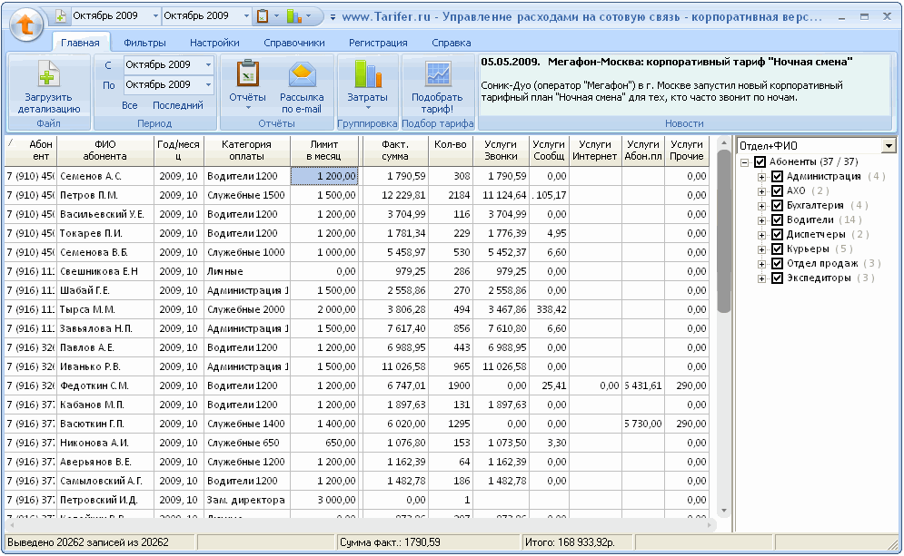904x556 pixels.
Task: Click the Последний period link
Action: pyautogui.click(x=178, y=105)
